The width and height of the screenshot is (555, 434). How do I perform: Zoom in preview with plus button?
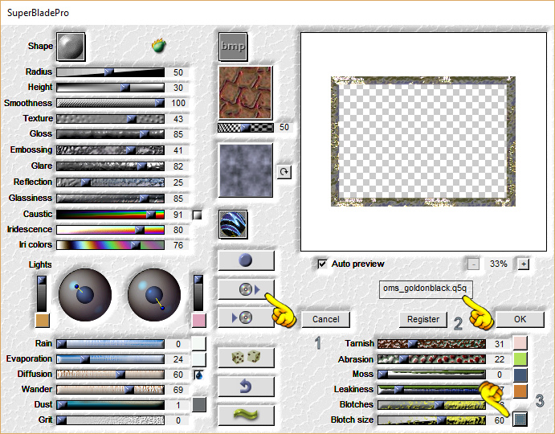click(524, 264)
